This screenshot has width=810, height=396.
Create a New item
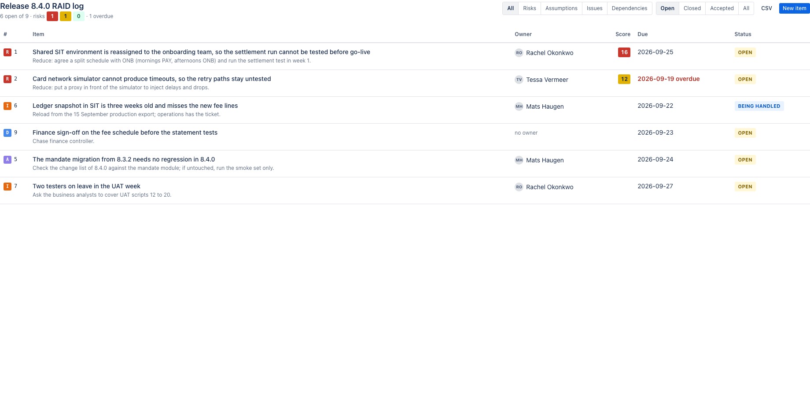(x=794, y=8)
